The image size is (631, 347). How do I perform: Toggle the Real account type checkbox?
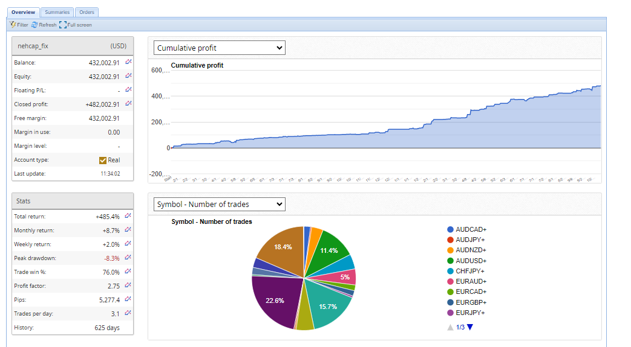[x=103, y=161]
